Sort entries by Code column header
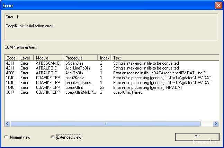Screen dimensions: 224x148 click(x=11, y=58)
